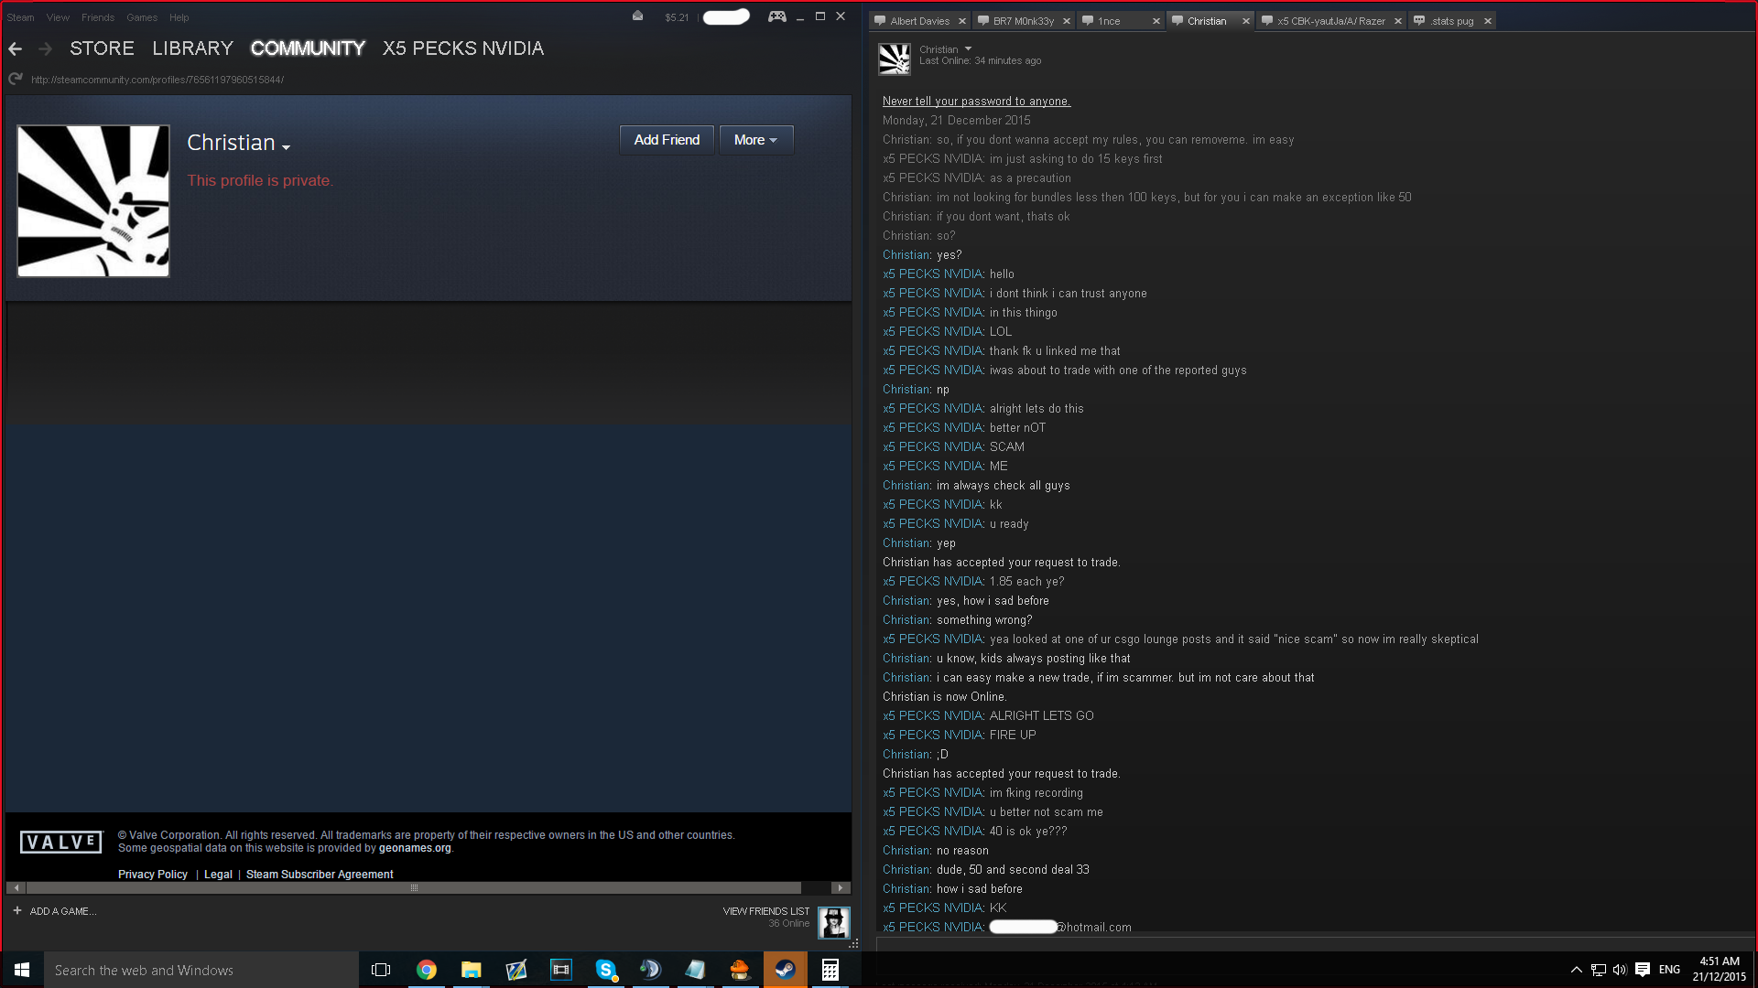1758x988 pixels.
Task: Close the BR7 M0nk33y chat tab
Action: 1067,21
